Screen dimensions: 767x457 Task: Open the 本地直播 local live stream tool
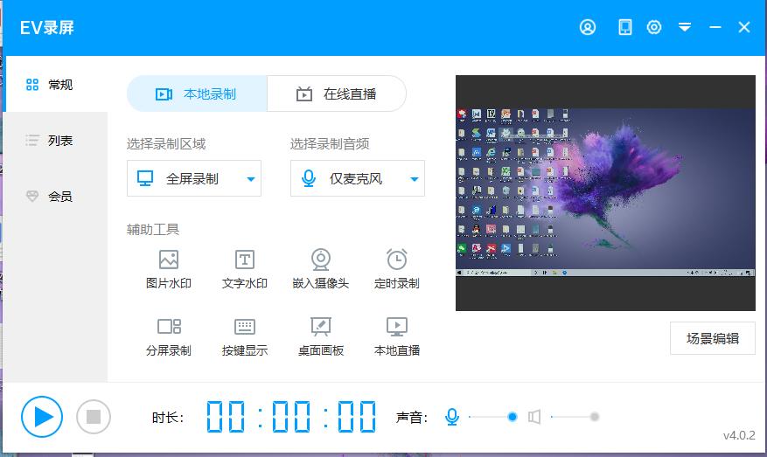(x=397, y=336)
